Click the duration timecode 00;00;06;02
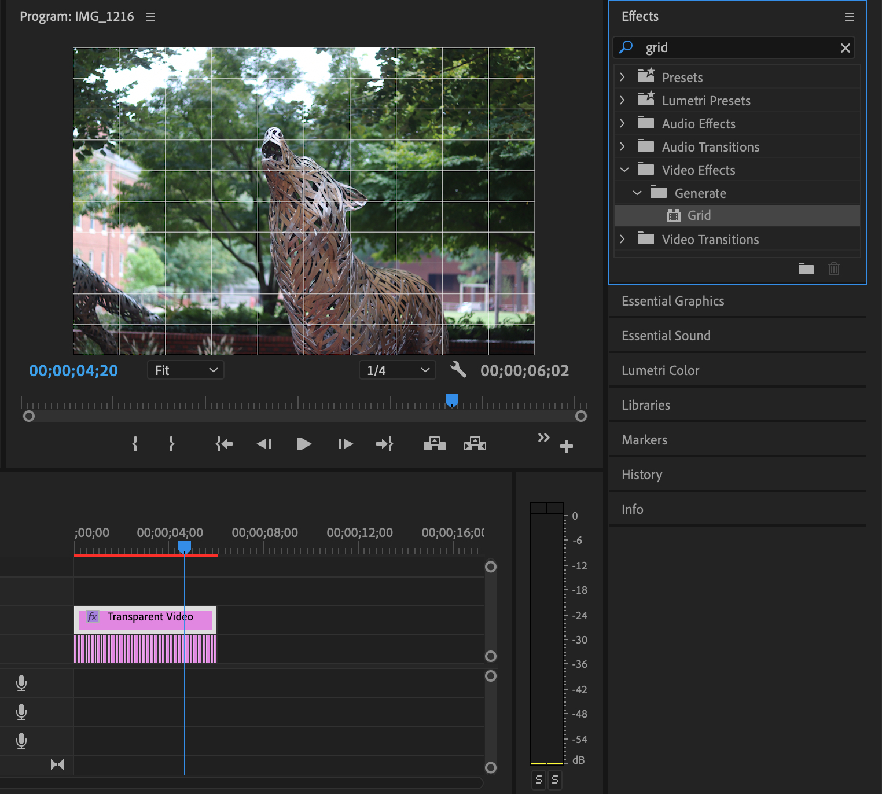 click(x=525, y=370)
